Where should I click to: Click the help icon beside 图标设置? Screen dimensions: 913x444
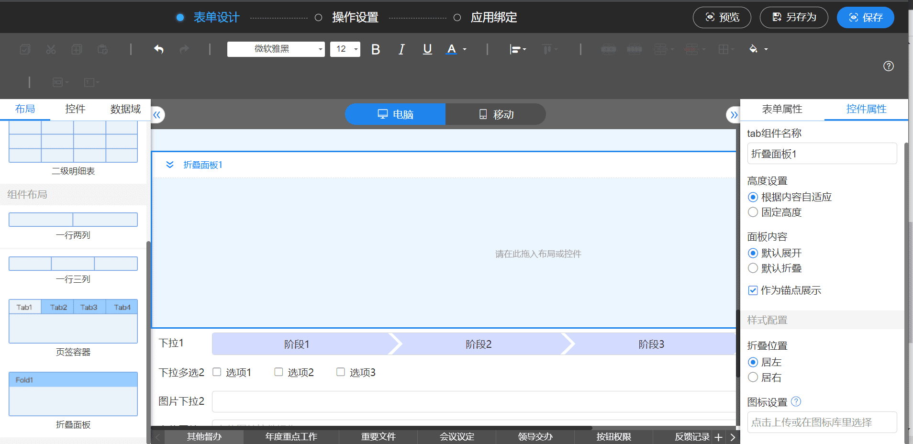point(796,402)
